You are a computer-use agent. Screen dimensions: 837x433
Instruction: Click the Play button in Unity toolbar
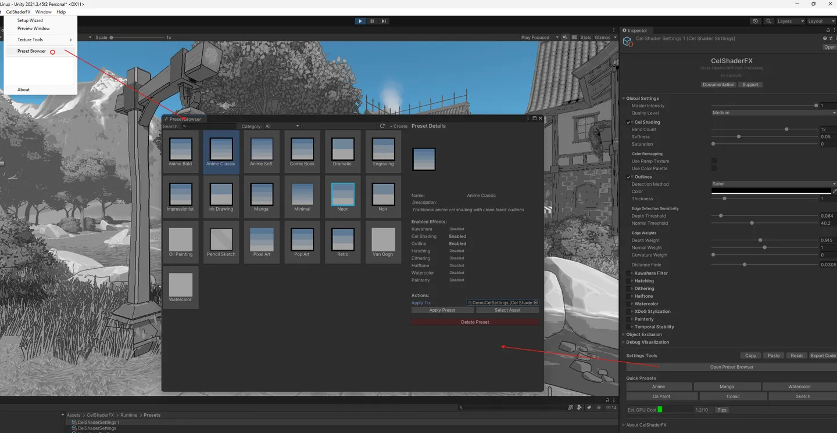point(360,21)
